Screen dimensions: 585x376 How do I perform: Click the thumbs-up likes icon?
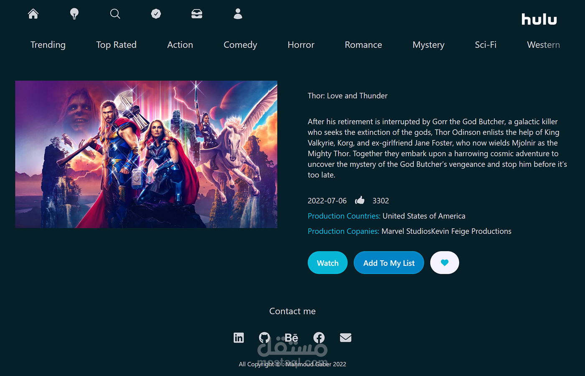(360, 200)
